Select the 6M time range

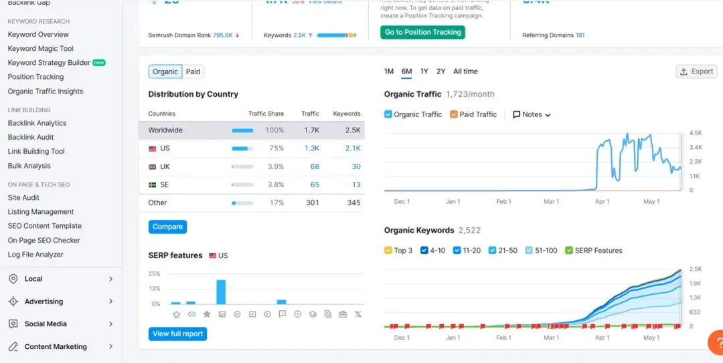406,72
